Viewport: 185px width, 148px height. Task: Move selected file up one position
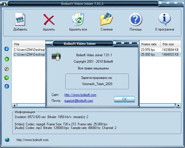7,59
